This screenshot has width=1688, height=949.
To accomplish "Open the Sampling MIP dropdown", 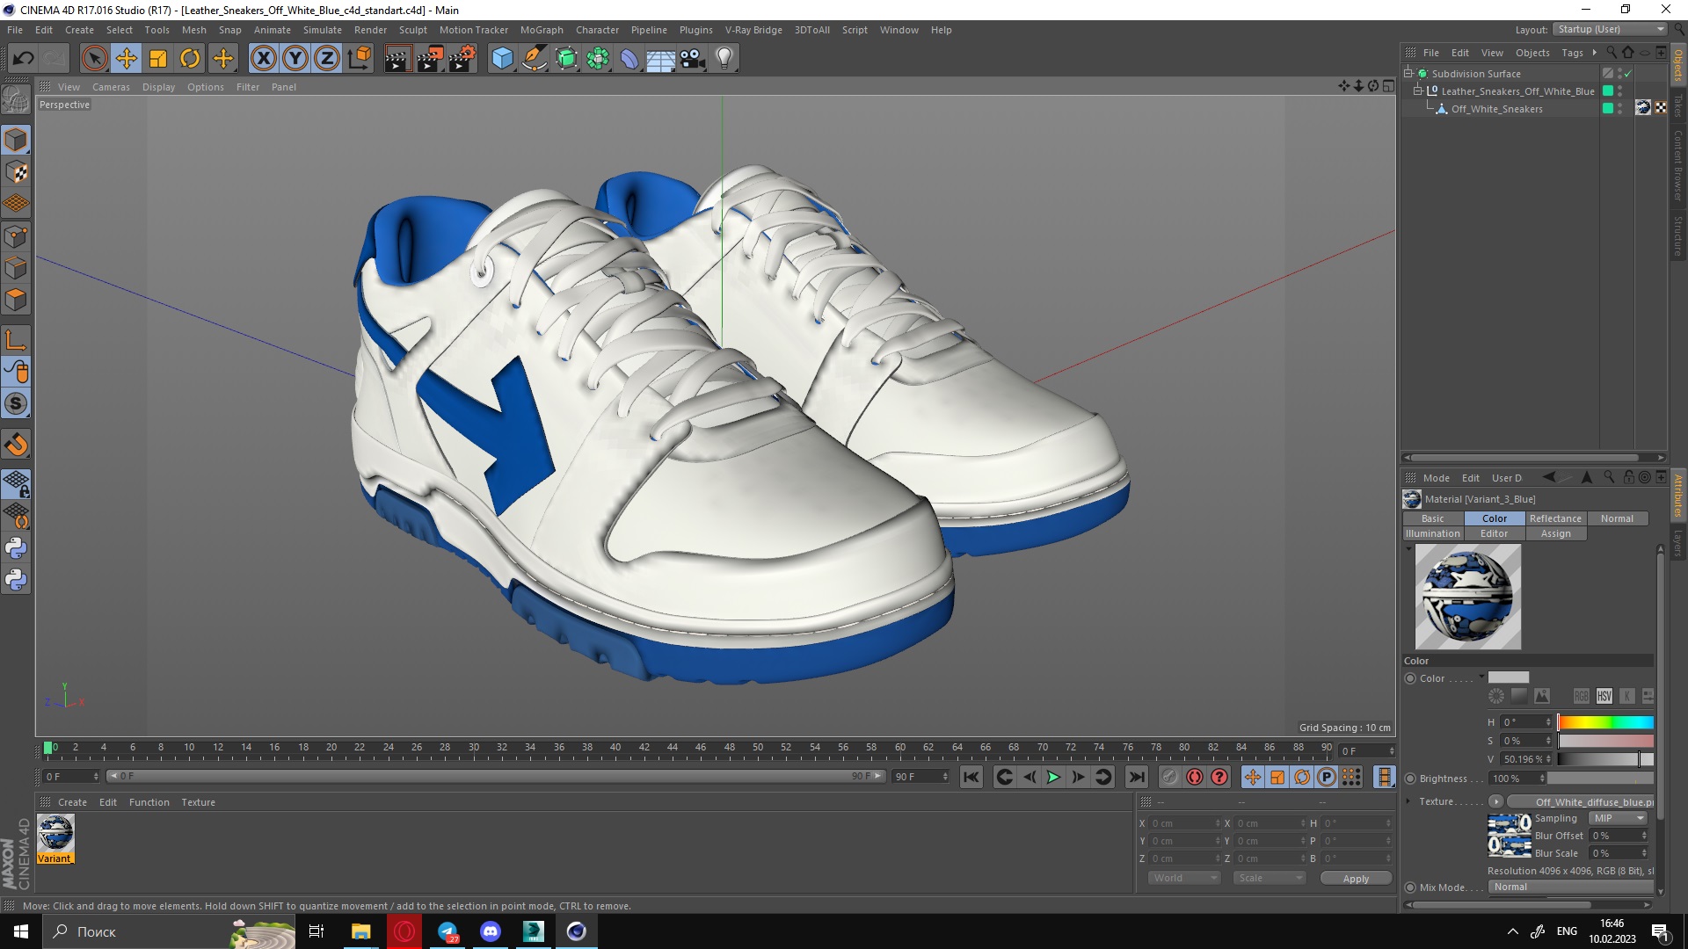I will 1619,818.
